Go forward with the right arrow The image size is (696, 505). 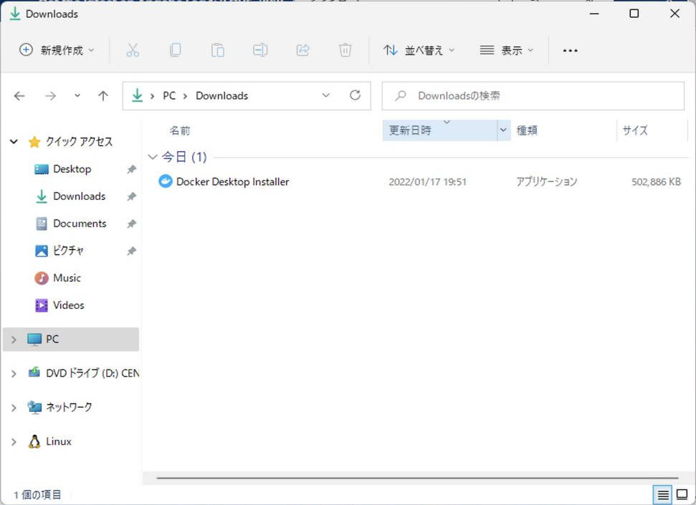click(x=51, y=96)
